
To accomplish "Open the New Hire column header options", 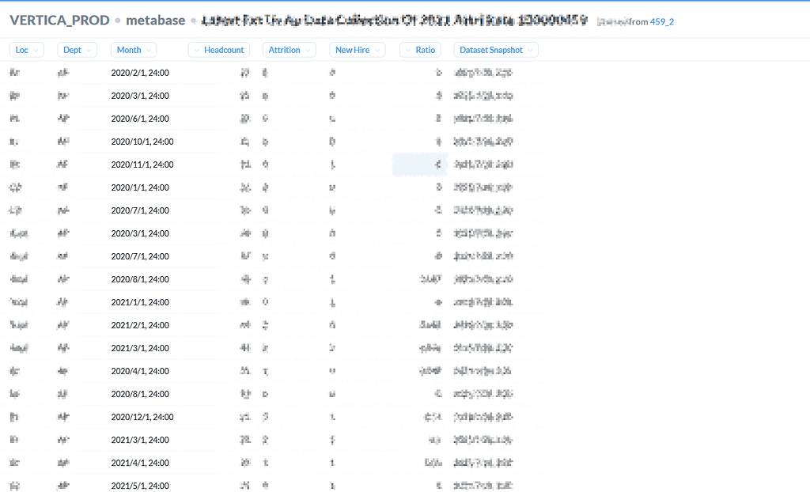I will (358, 50).
